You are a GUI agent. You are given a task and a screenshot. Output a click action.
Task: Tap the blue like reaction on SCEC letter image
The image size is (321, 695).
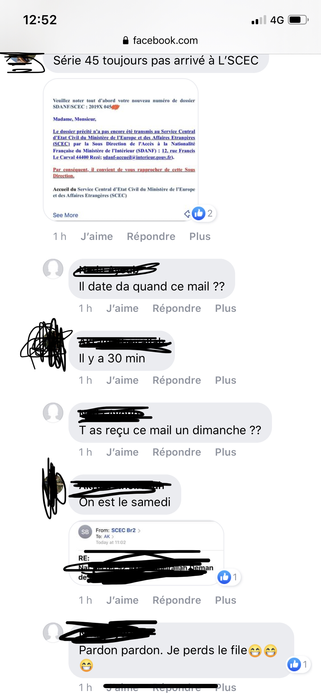pos(199,213)
